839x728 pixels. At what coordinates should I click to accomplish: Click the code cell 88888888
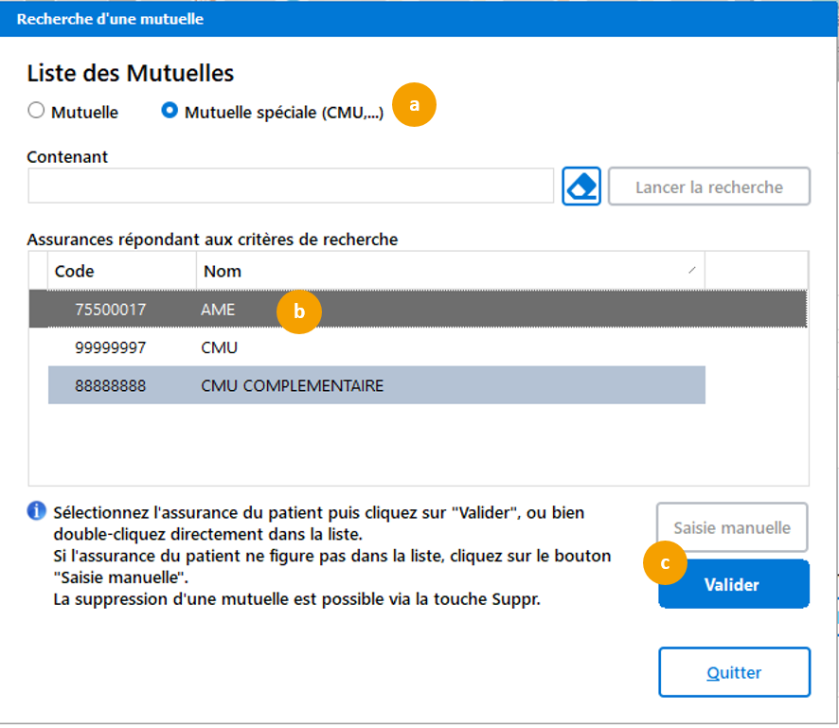pos(111,385)
